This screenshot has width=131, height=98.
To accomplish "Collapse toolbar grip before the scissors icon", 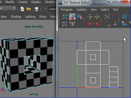I will (x=102, y=20).
